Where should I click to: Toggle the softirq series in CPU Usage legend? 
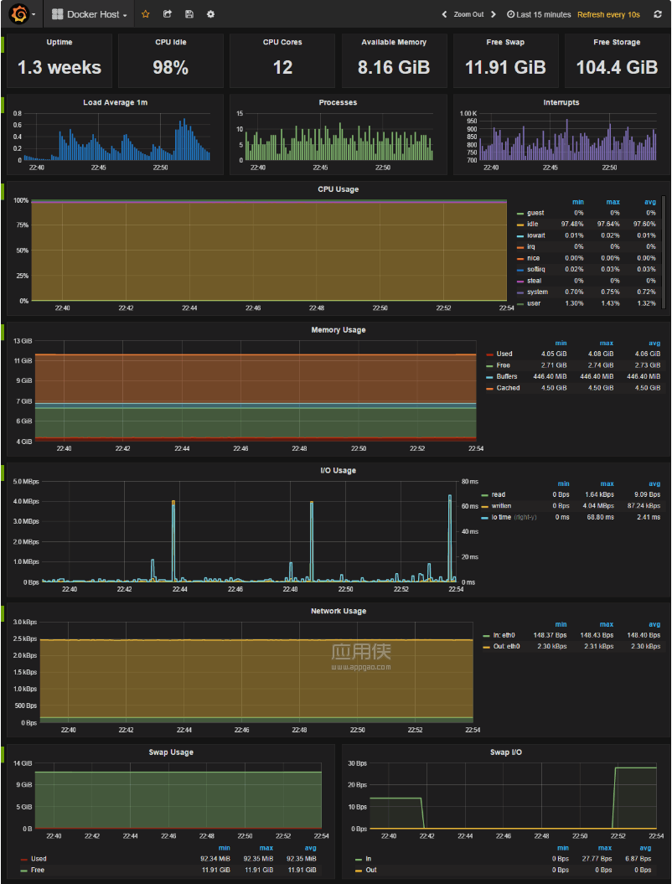[535, 269]
